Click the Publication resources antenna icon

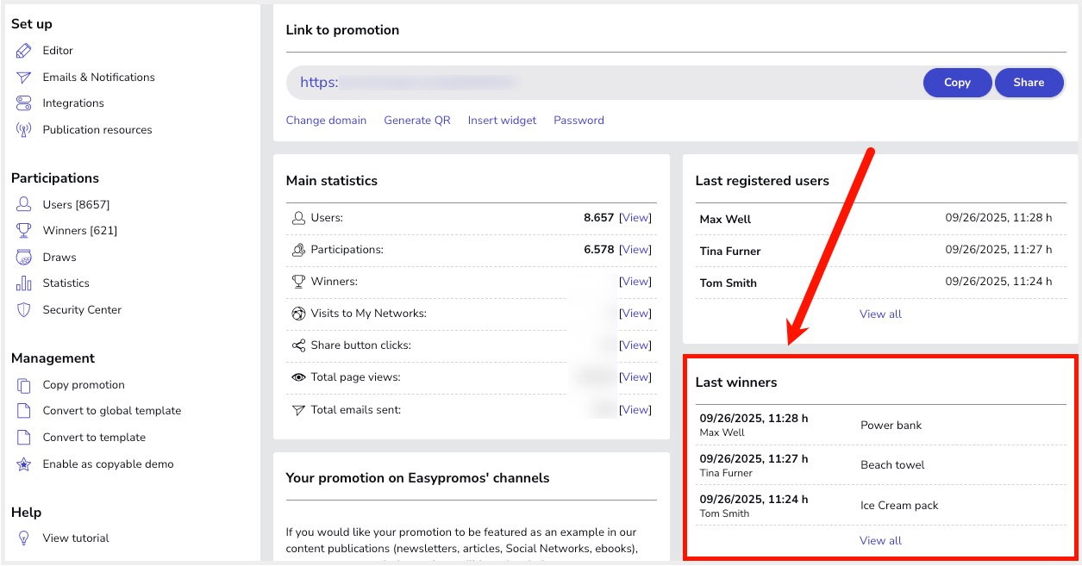click(24, 130)
